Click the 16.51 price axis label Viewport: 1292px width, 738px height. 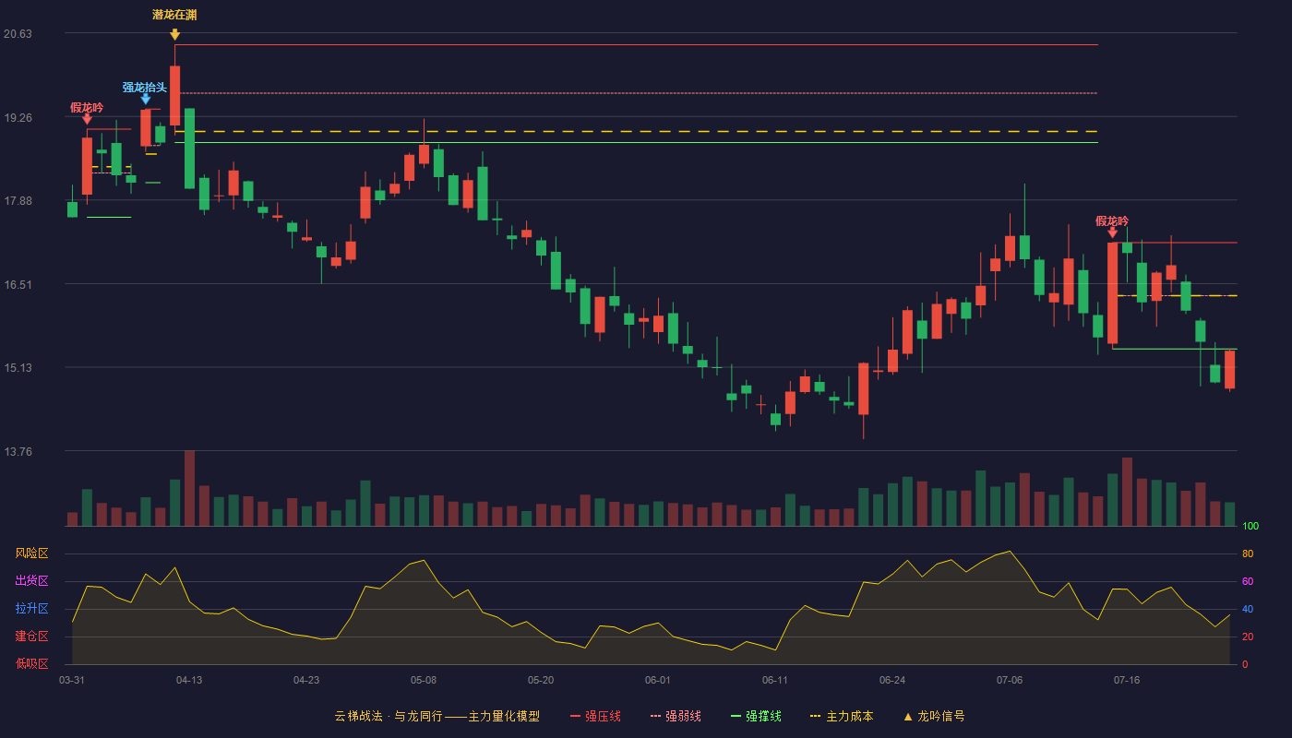18,285
